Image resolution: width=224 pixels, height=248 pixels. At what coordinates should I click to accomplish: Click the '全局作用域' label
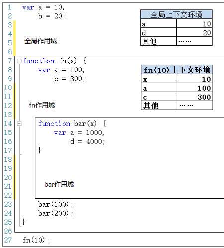[41, 41]
